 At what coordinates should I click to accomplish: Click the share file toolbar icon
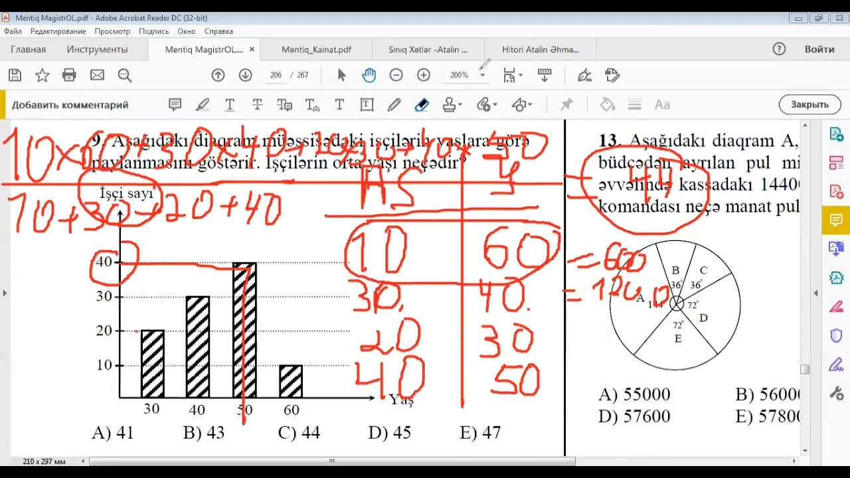612,75
